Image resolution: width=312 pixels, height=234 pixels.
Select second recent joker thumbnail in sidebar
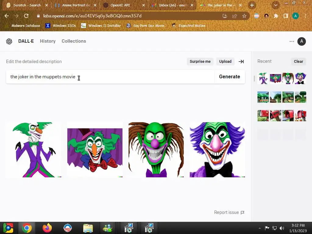[x=275, y=78]
